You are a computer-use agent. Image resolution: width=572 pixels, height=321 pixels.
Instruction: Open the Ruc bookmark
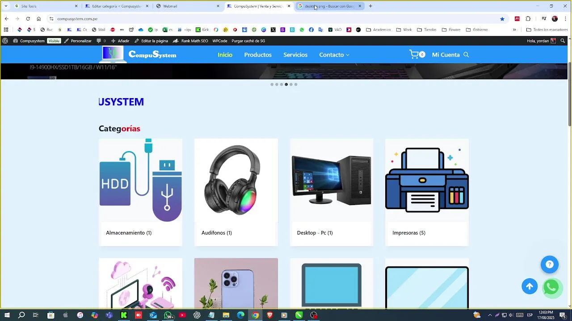coord(46,30)
